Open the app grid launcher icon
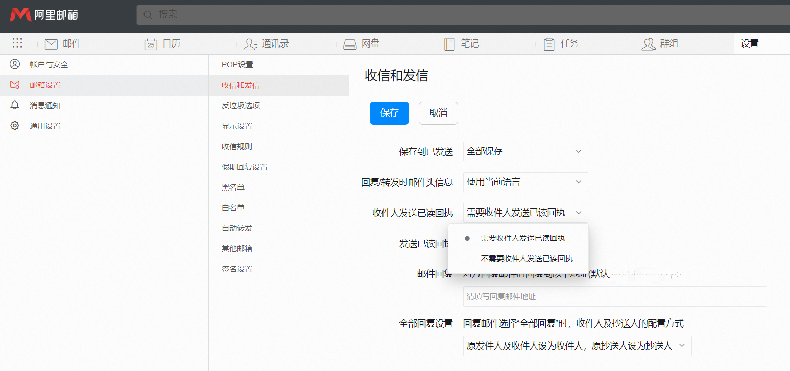Image resolution: width=790 pixels, height=371 pixels. 17,43
